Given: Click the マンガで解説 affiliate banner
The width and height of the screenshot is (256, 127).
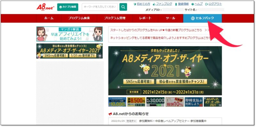Looking at the screenshot, I should 69,34.
